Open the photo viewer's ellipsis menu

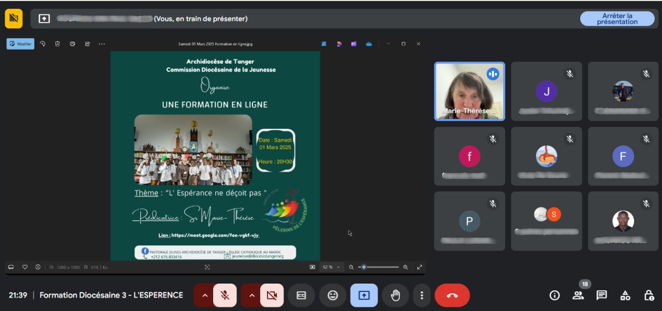(x=102, y=44)
